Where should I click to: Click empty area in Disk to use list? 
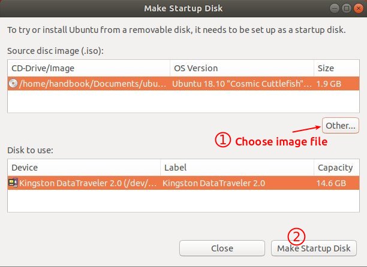(183, 201)
